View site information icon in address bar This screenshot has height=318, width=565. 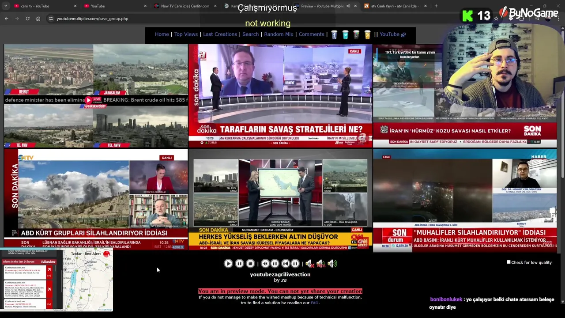[51, 19]
